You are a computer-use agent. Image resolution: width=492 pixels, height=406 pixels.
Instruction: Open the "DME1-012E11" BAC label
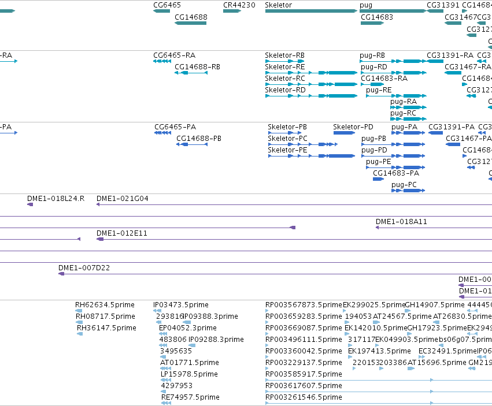122,233
